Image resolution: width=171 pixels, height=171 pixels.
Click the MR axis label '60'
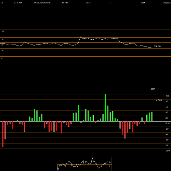click(167, 107)
